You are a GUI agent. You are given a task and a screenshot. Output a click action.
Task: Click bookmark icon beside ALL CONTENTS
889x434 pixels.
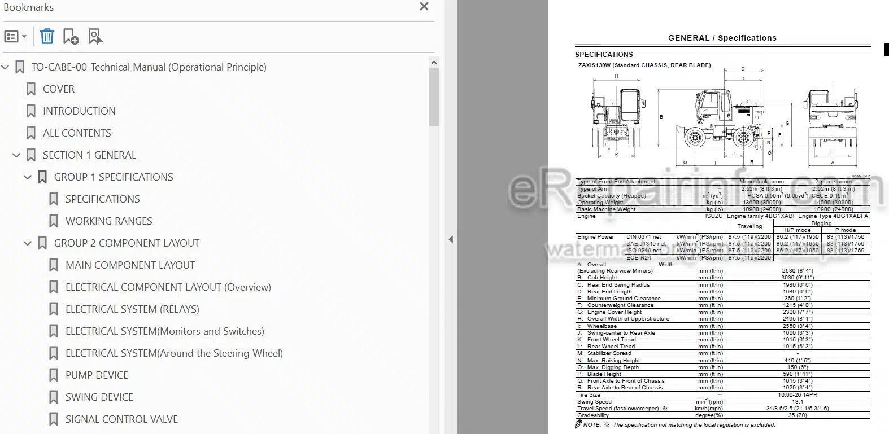(x=31, y=133)
